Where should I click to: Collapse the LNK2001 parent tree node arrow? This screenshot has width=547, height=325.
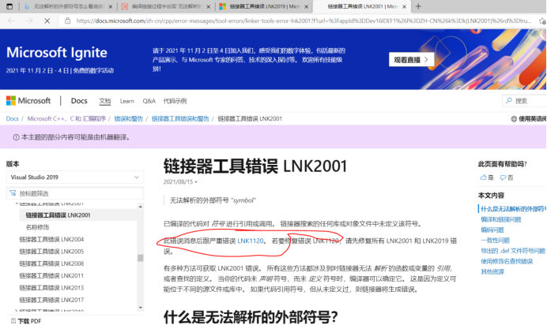(17, 204)
